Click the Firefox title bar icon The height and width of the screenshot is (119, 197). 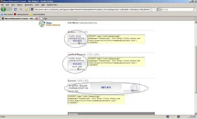[1, 1]
